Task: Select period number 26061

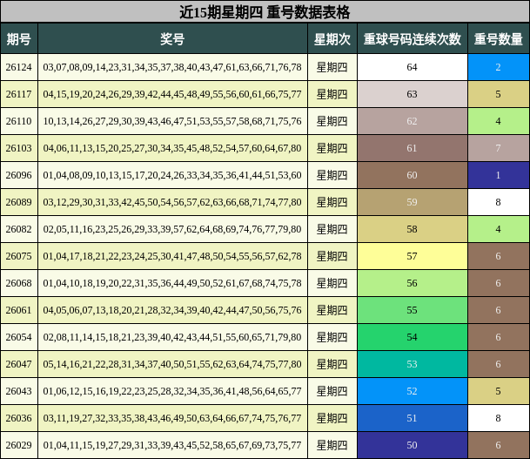Action: pos(18,310)
